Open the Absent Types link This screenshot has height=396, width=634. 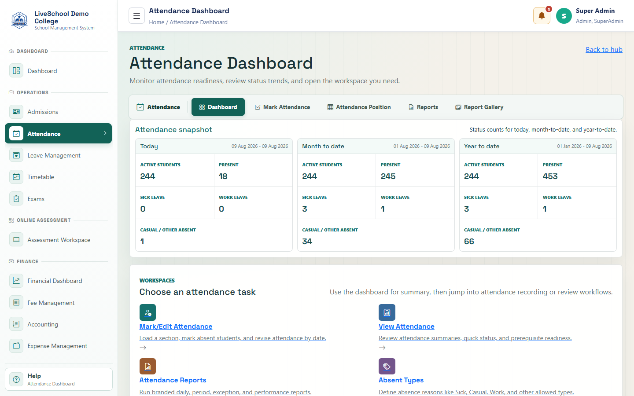pos(401,380)
